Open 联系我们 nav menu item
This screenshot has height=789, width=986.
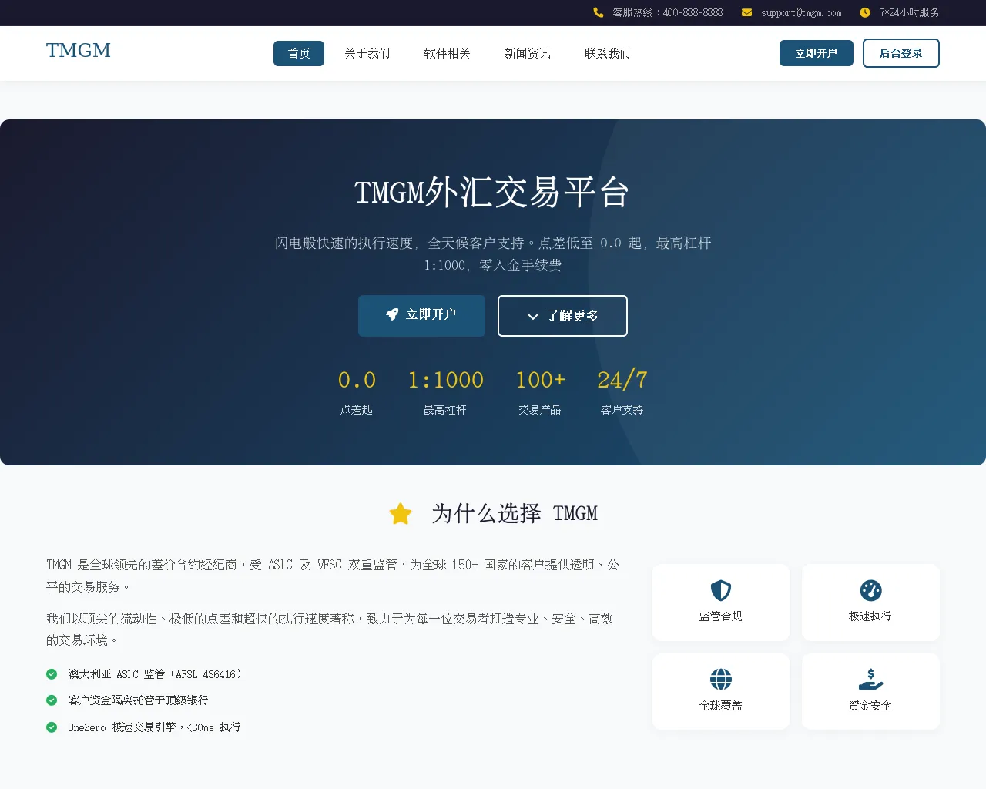607,53
